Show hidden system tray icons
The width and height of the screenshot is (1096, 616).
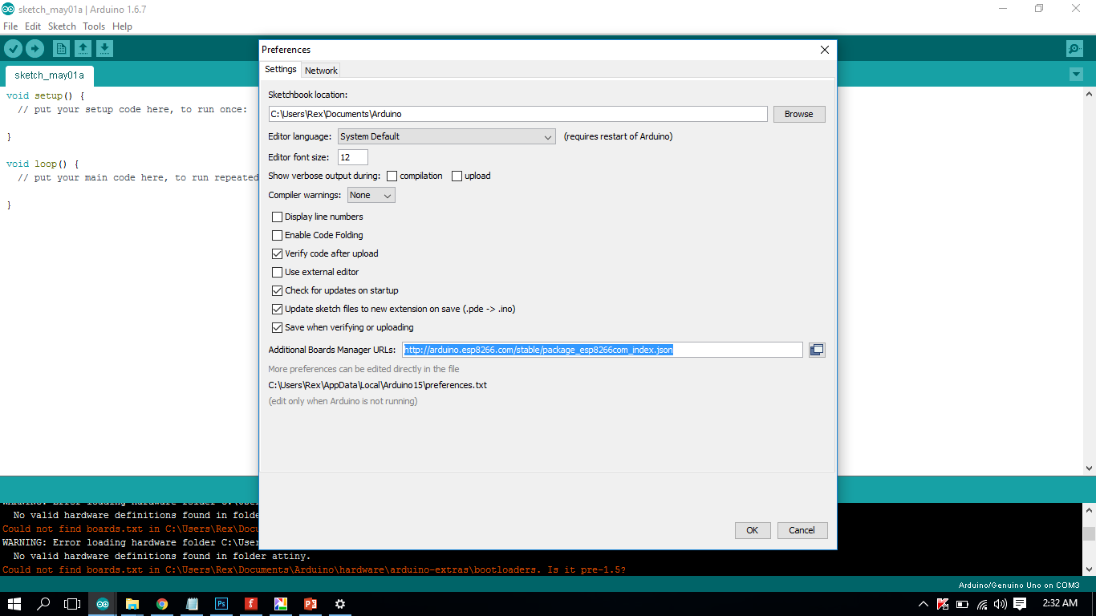[923, 604]
